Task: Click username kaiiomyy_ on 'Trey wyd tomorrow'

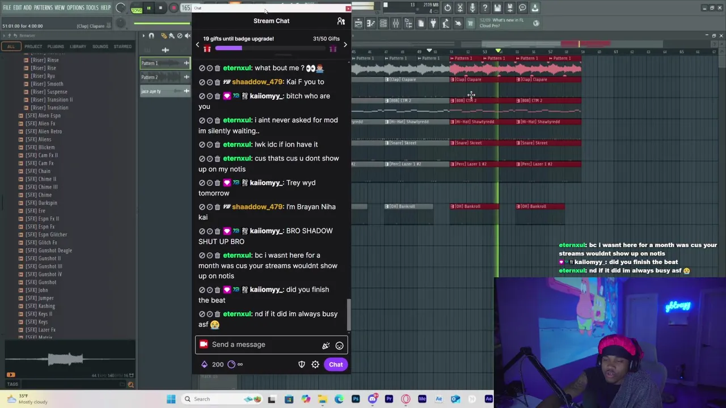Action: point(266,183)
